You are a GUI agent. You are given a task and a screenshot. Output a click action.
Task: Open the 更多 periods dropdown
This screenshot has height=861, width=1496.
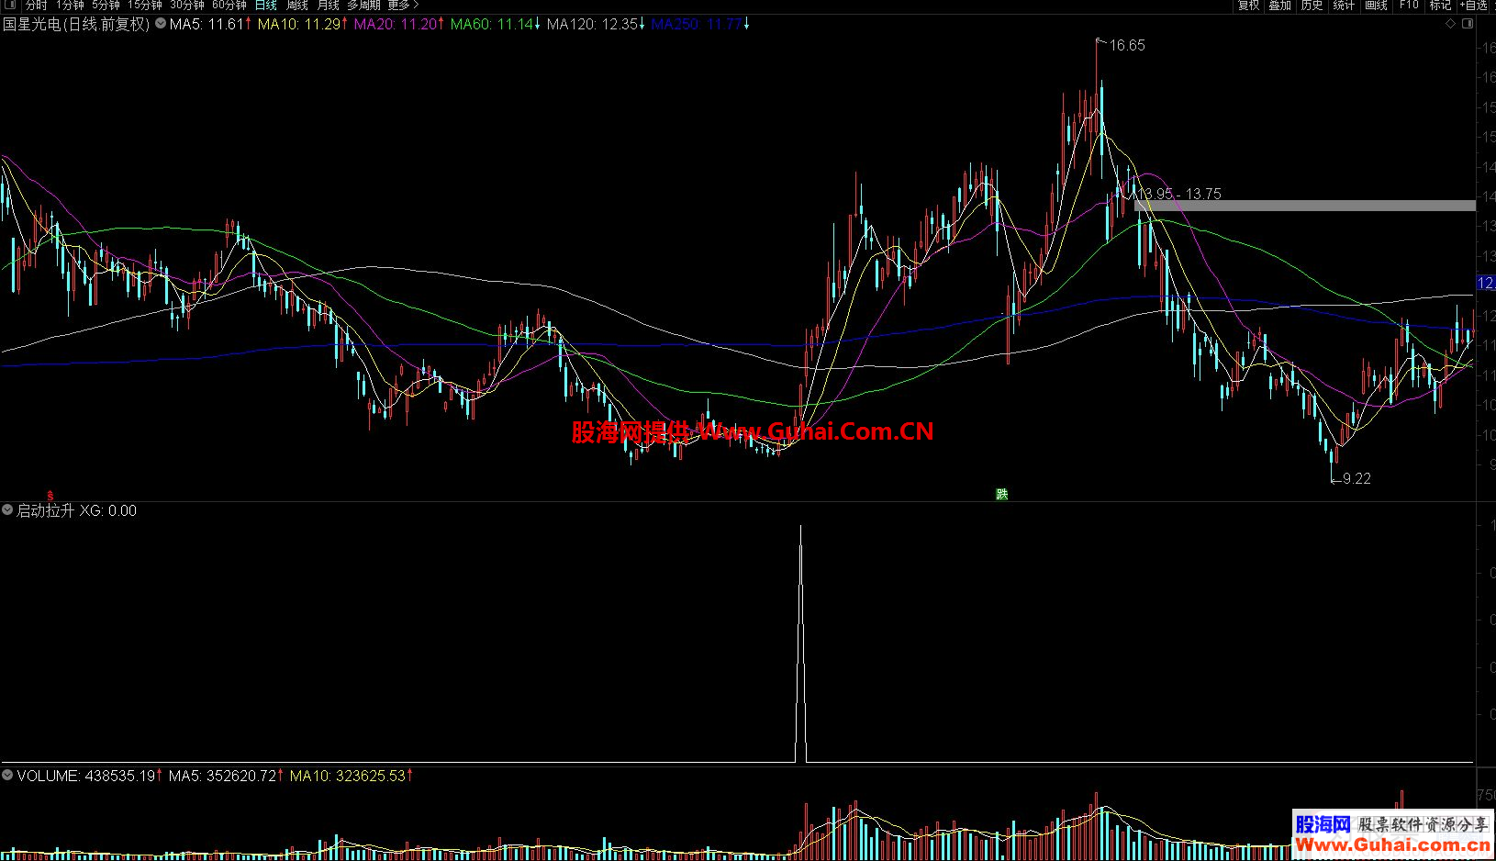[403, 5]
